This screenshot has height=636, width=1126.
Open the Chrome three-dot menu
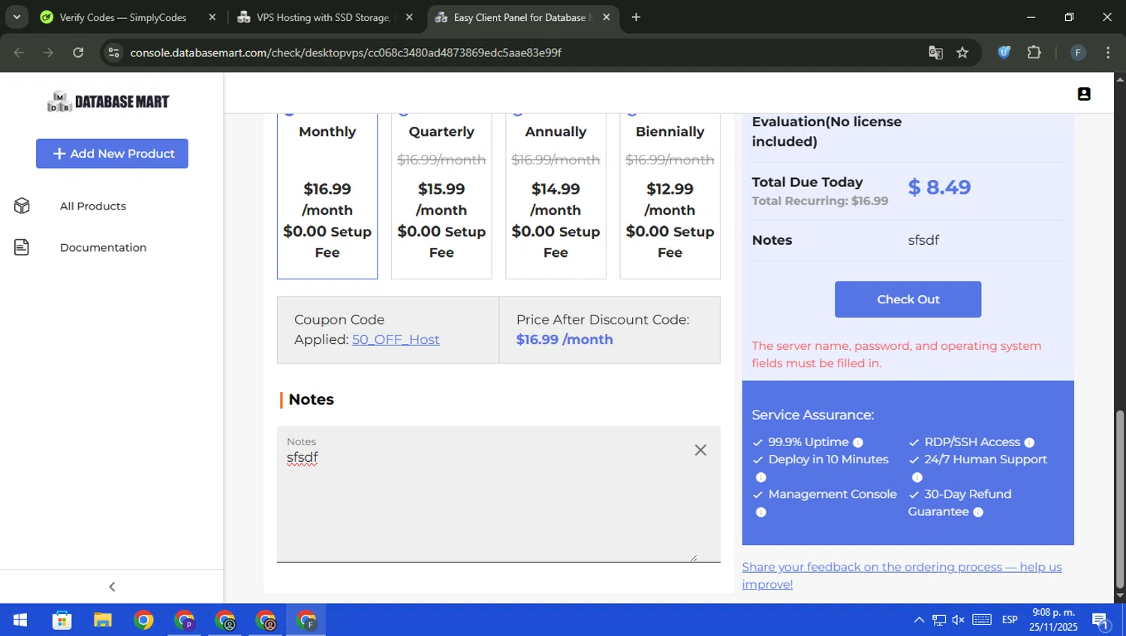[1108, 53]
